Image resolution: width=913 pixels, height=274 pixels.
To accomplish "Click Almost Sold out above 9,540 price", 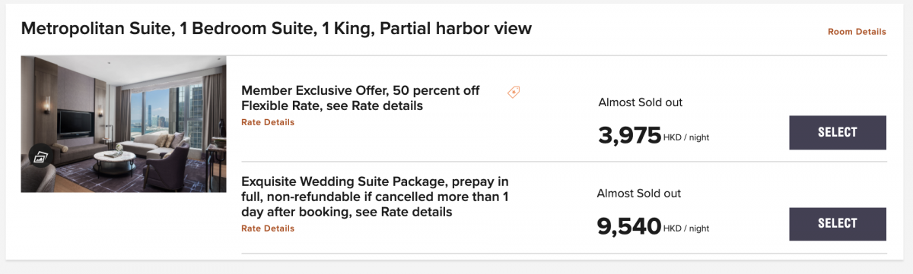I will [x=640, y=194].
